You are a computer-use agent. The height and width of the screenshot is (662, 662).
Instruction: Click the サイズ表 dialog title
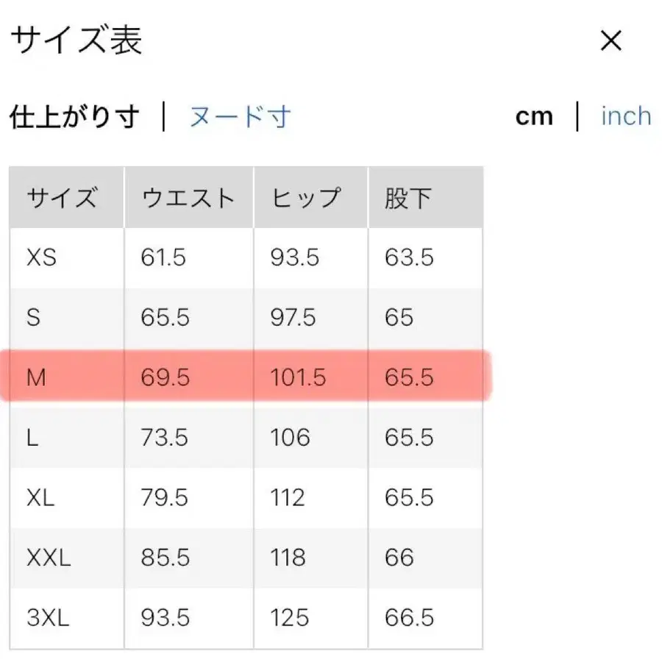[x=77, y=40]
